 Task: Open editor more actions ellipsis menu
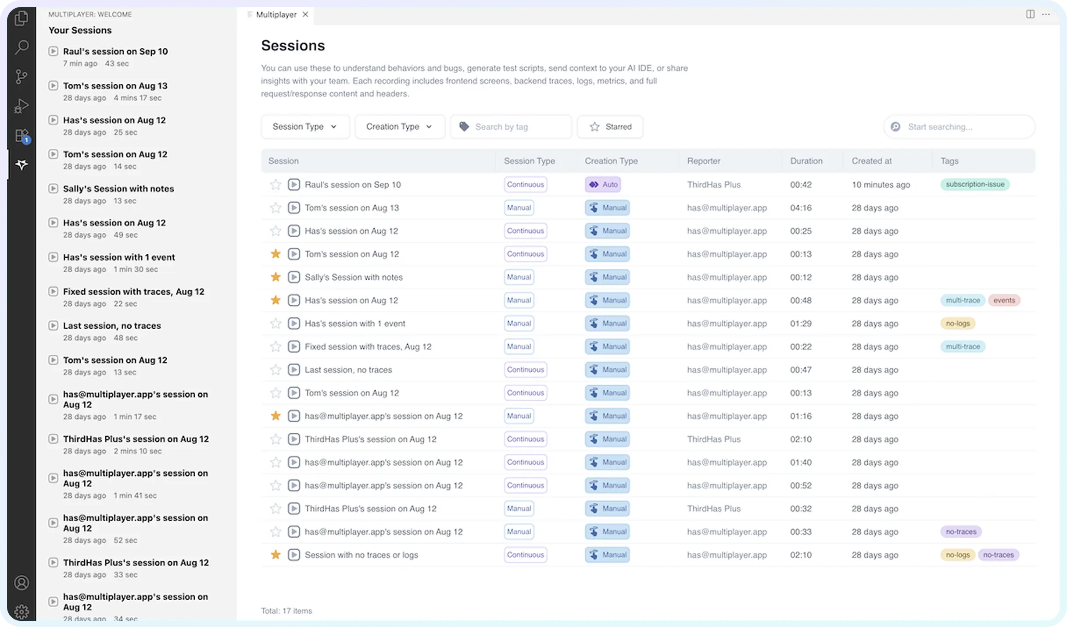click(x=1046, y=14)
